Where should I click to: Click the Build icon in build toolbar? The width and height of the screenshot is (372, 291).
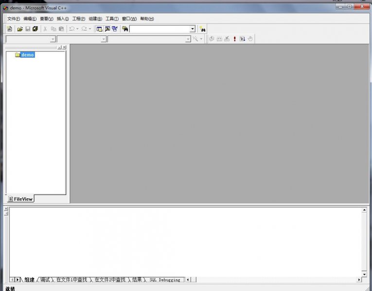219,39
